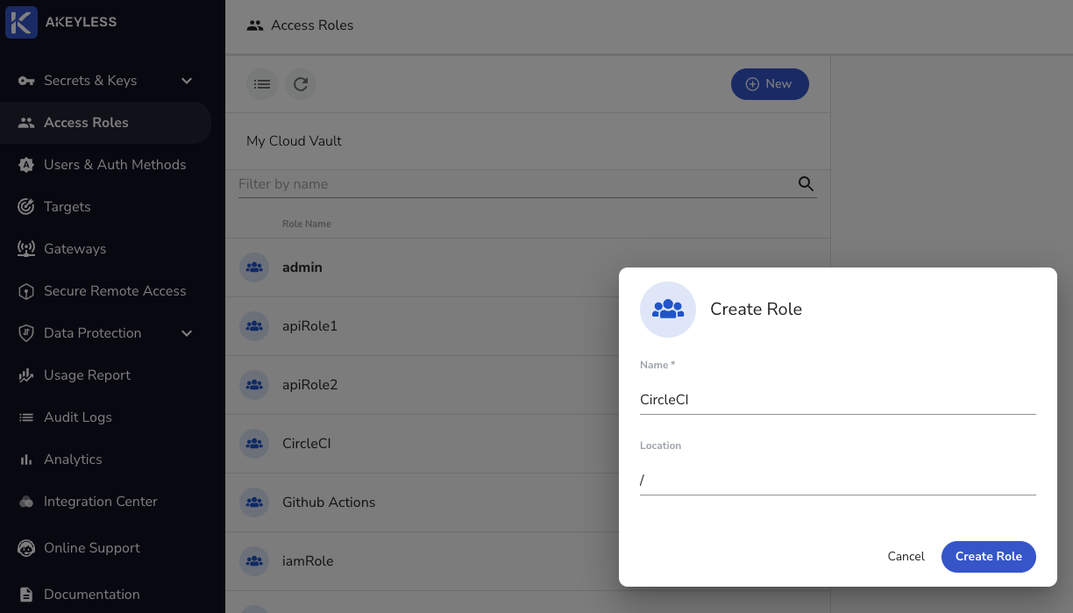Click the Documentation file icon

tap(26, 595)
